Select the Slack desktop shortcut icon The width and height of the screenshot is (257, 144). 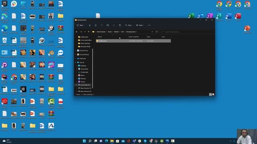click(x=14, y=4)
